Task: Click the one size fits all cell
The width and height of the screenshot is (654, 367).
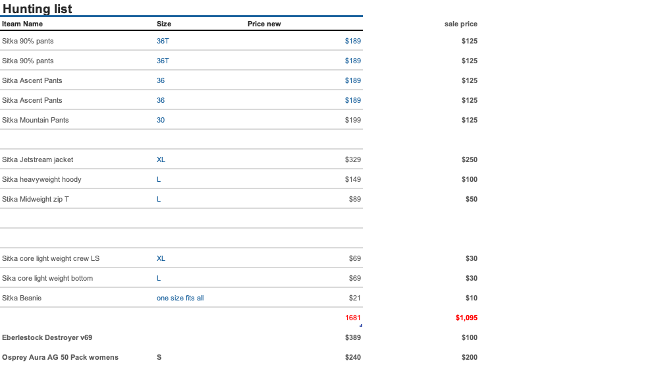Action: pyautogui.click(x=180, y=298)
